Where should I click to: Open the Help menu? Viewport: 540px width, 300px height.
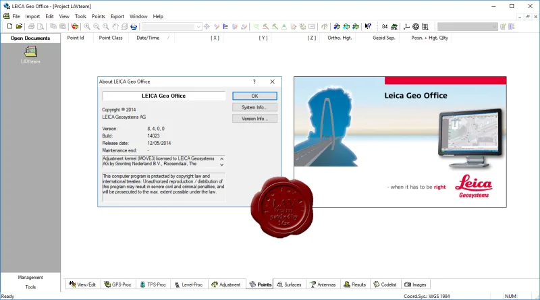(158, 16)
